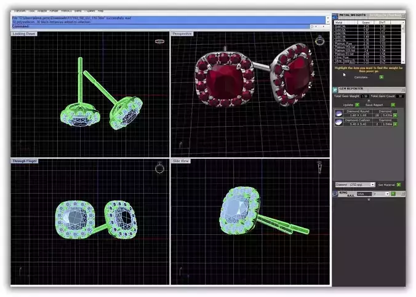
Task: Click the metal weights table scroll-up arrow
Action: coord(403,22)
